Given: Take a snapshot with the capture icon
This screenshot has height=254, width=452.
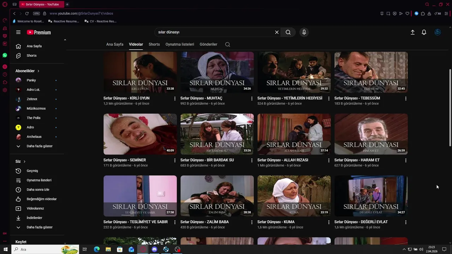Looking at the screenshot, I should [388, 13].
